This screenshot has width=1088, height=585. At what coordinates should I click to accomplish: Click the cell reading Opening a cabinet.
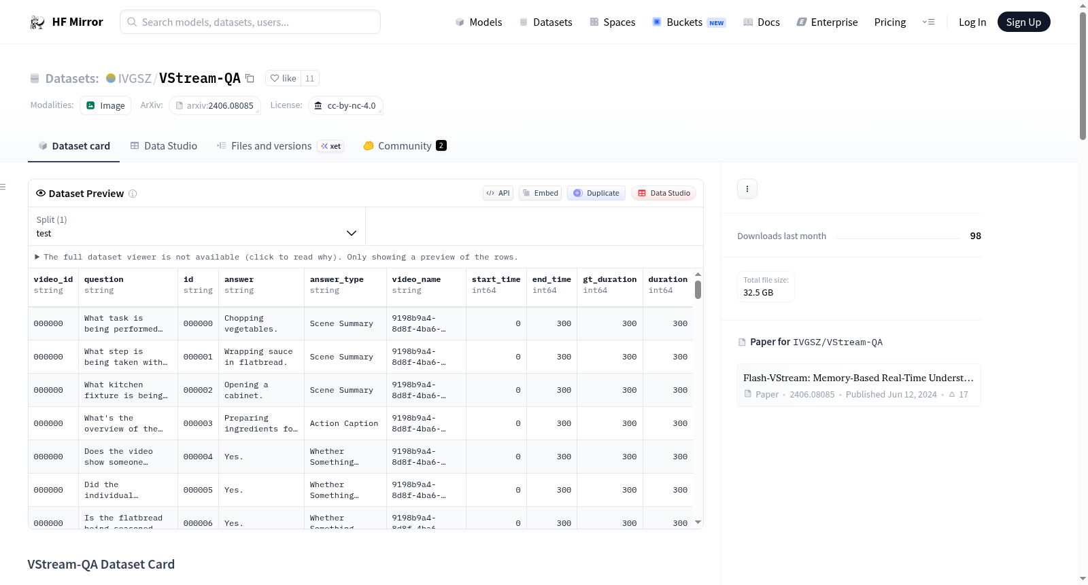(x=262, y=391)
